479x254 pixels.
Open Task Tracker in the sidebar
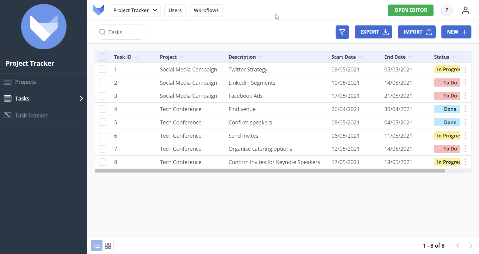tap(31, 115)
